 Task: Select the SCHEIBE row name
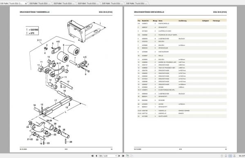(x=161, y=100)
